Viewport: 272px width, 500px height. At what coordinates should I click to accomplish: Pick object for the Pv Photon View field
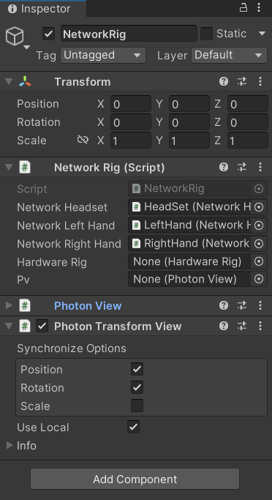259,280
